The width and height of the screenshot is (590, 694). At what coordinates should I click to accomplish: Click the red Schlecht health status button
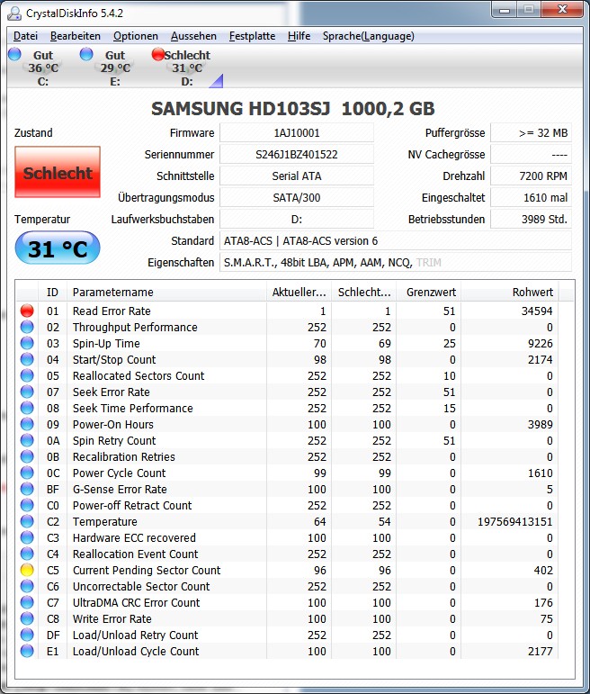(x=58, y=172)
